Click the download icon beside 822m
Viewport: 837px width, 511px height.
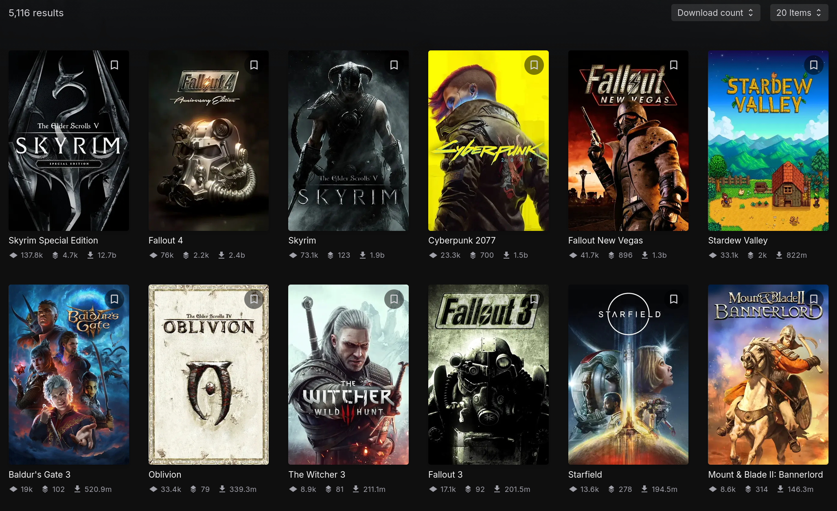pos(779,255)
